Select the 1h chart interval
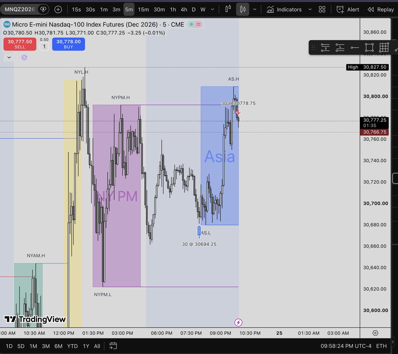Viewport: 398px width, 354px height. pyautogui.click(x=173, y=10)
